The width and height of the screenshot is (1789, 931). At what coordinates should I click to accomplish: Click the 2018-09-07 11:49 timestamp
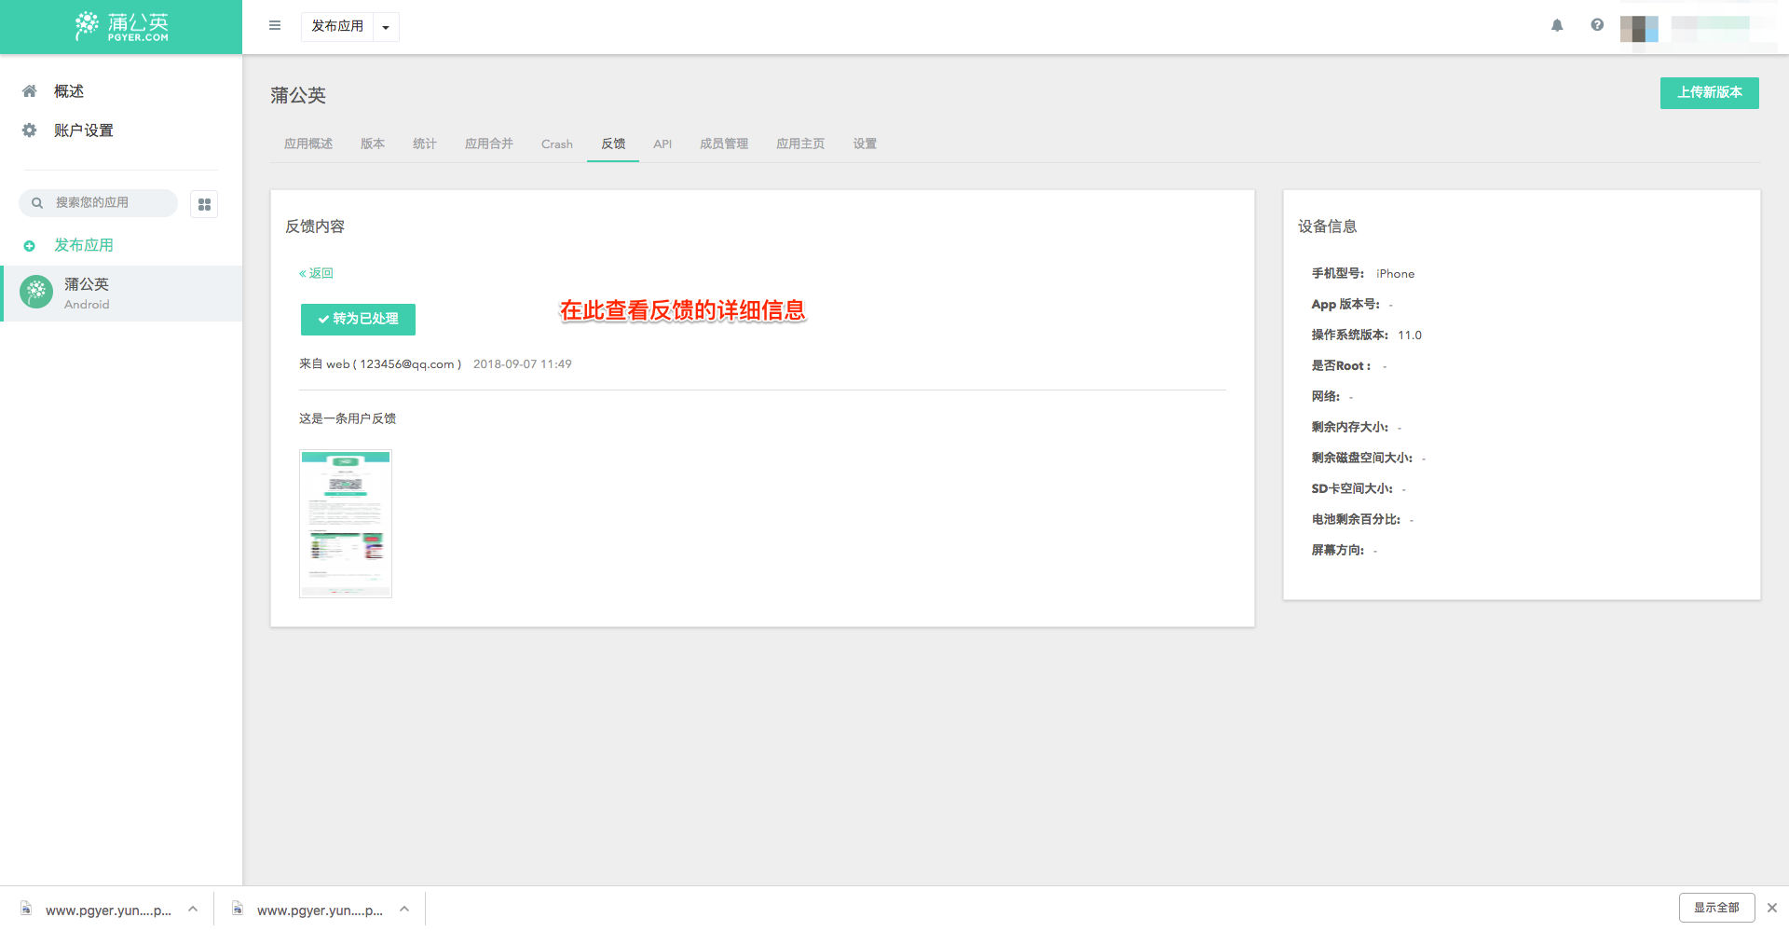(x=523, y=364)
